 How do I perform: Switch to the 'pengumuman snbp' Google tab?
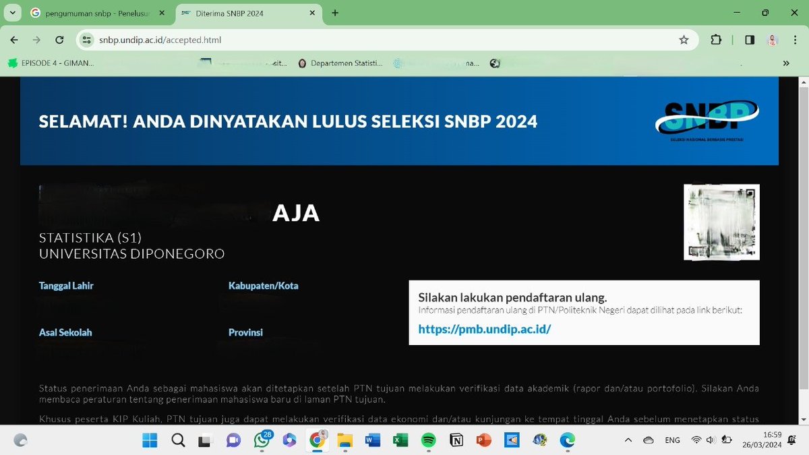point(98,13)
